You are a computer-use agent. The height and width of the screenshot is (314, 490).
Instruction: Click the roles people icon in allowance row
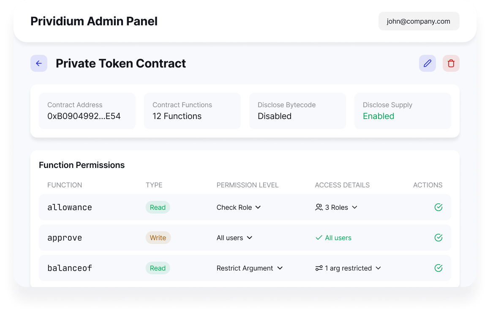(319, 207)
